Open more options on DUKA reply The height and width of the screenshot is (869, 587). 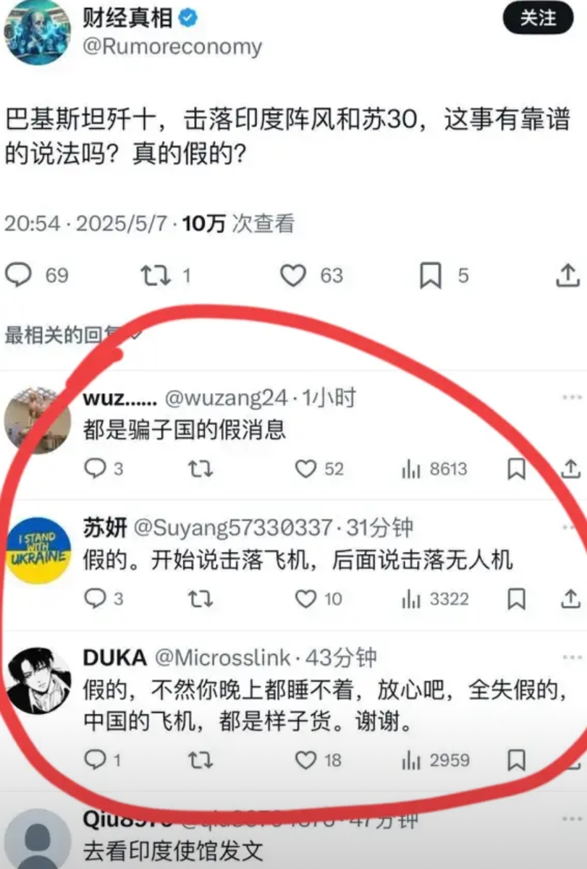pos(572,657)
